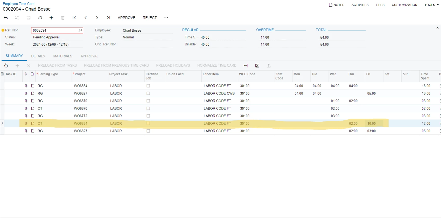The width and height of the screenshot is (441, 218).
Task: Delete the selected grid row
Action: click(x=29, y=66)
